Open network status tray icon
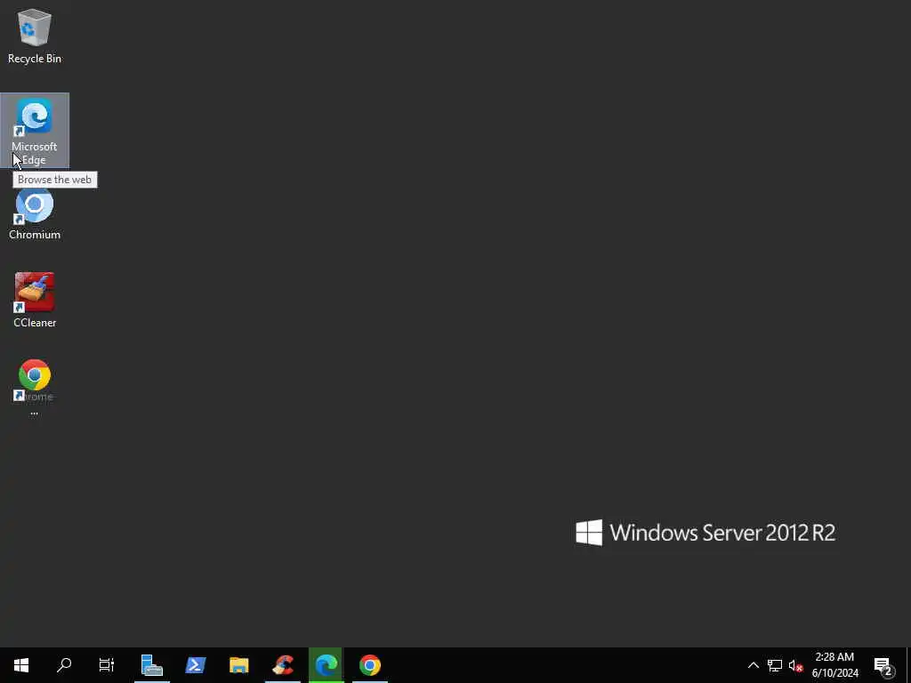The height and width of the screenshot is (683, 911). tap(775, 665)
